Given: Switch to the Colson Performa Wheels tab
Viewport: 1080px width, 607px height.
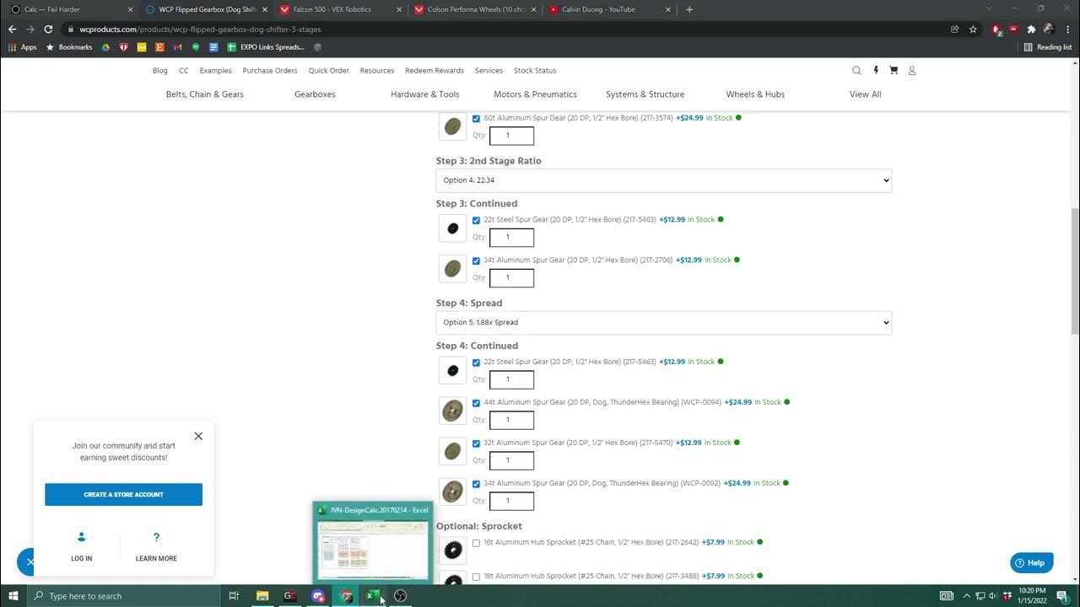Looking at the screenshot, I should pyautogui.click(x=475, y=9).
